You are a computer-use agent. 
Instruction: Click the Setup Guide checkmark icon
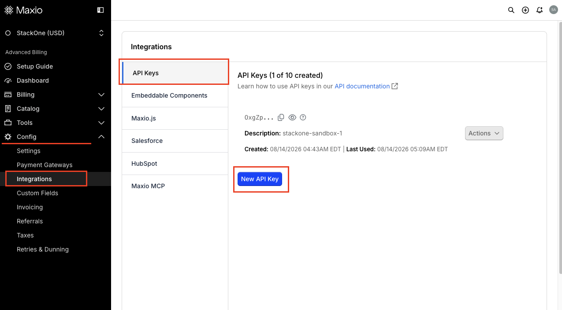click(8, 66)
